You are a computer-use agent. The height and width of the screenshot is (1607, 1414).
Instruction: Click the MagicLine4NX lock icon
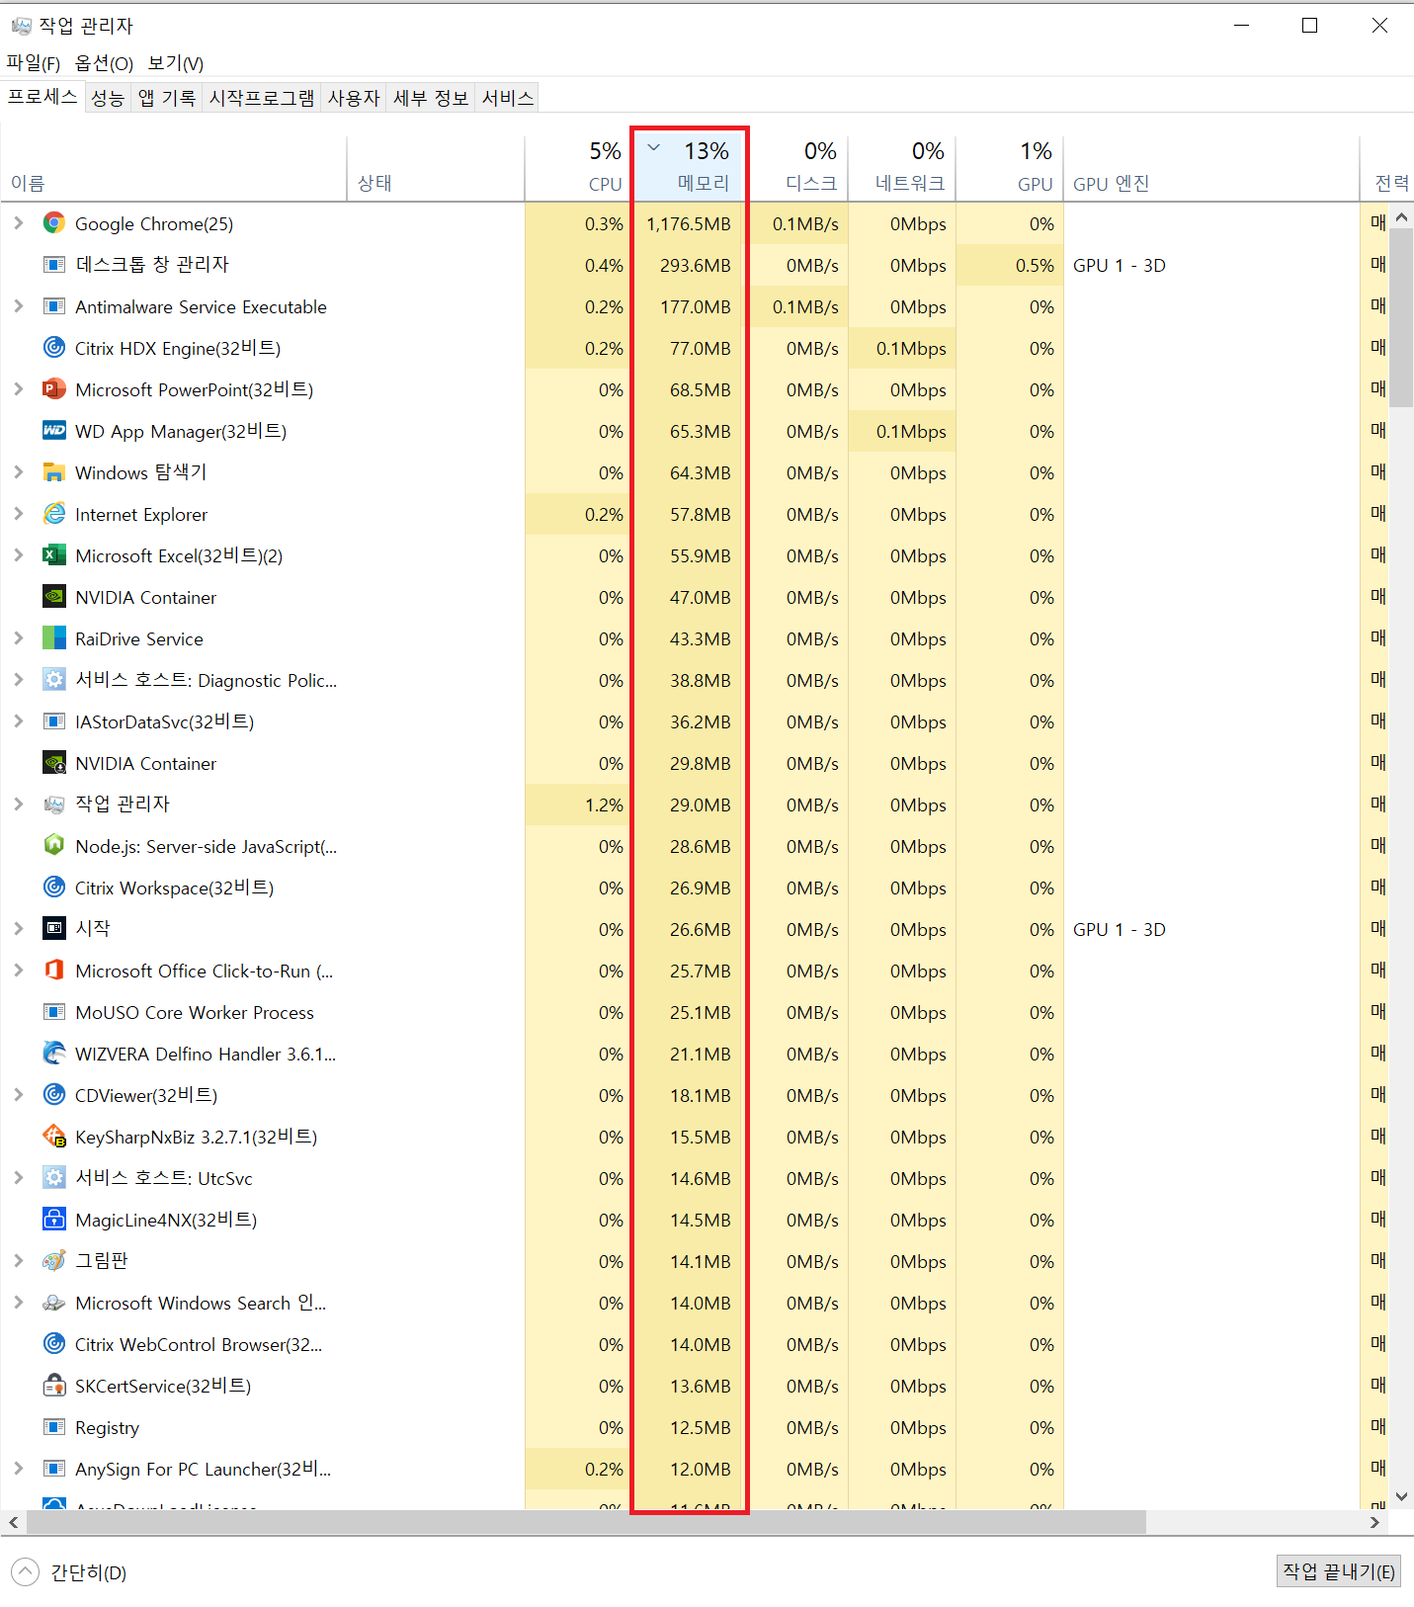54,1220
